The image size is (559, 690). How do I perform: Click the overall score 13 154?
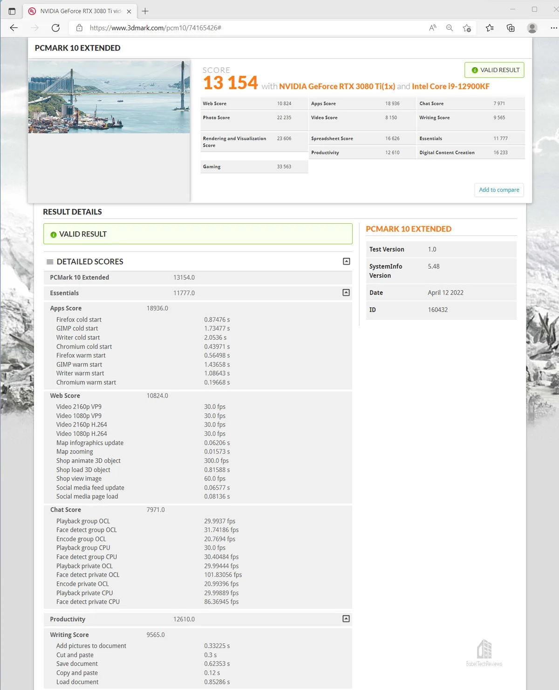coord(230,83)
